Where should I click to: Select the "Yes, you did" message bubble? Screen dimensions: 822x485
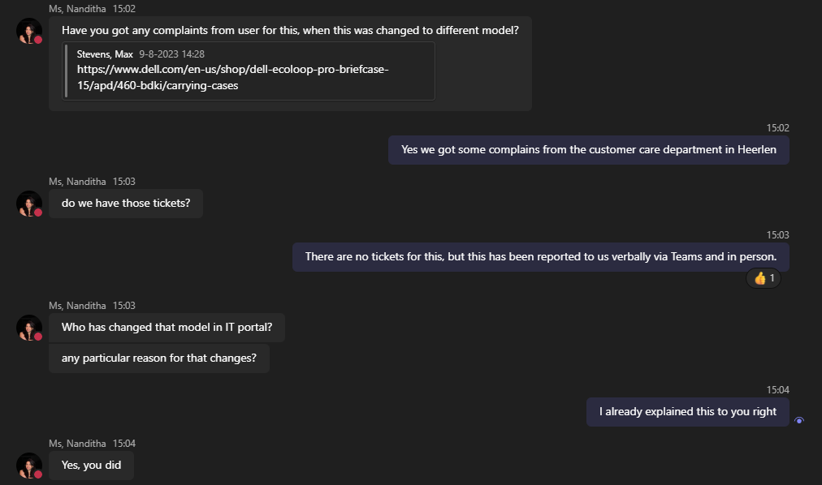pyautogui.click(x=91, y=465)
